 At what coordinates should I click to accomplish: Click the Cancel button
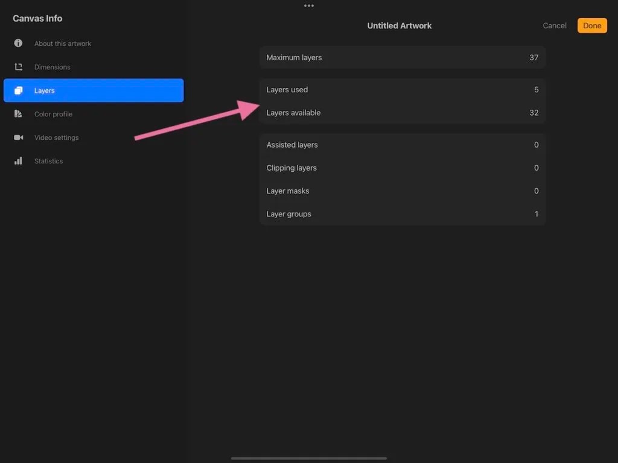pos(554,25)
